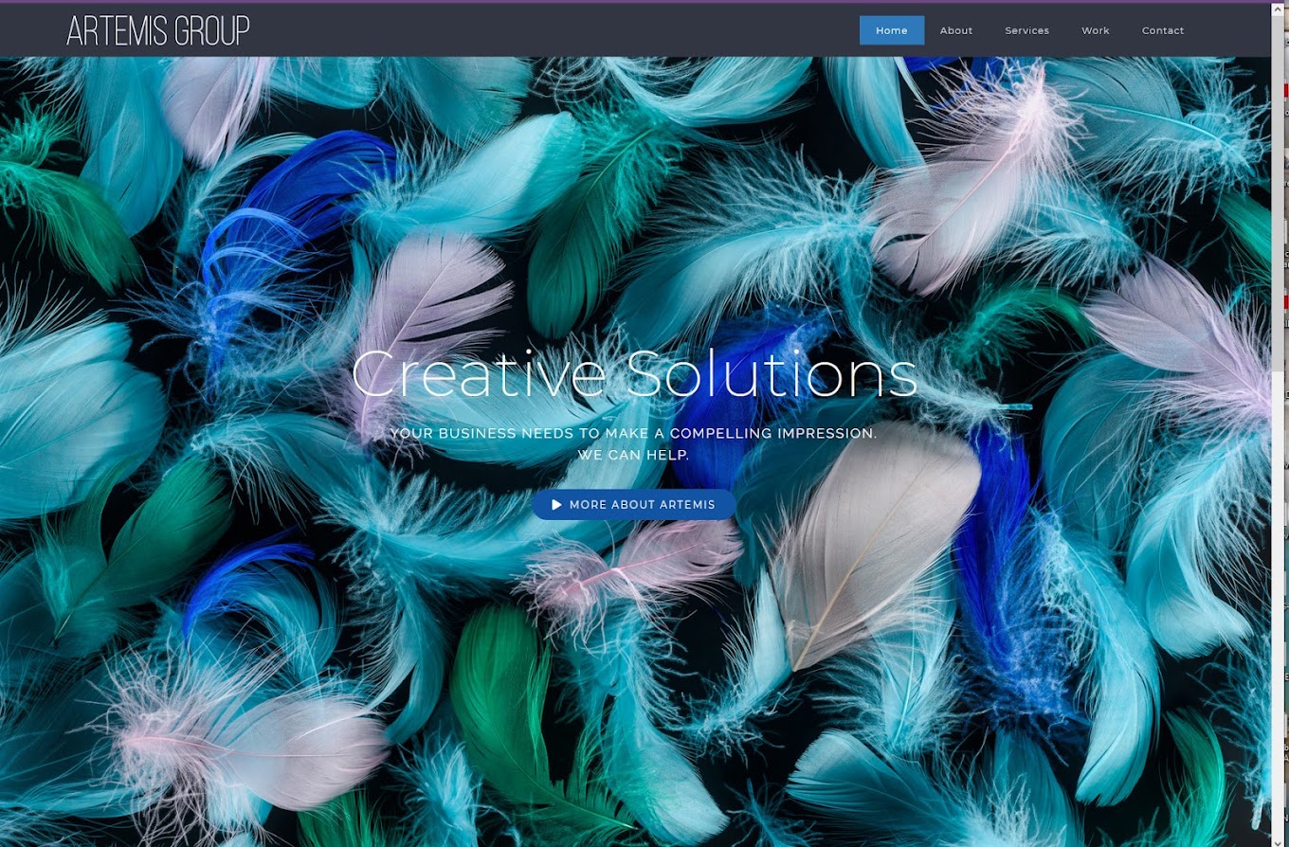Click empty navbar area between logo and Home
The width and height of the screenshot is (1289, 847).
point(554,30)
